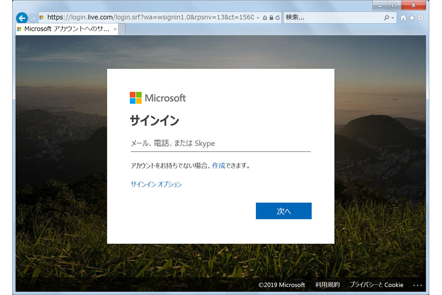The image size is (442, 295).
Task: Click the Microsoft logo in the sign-in card
Action: pos(158,98)
